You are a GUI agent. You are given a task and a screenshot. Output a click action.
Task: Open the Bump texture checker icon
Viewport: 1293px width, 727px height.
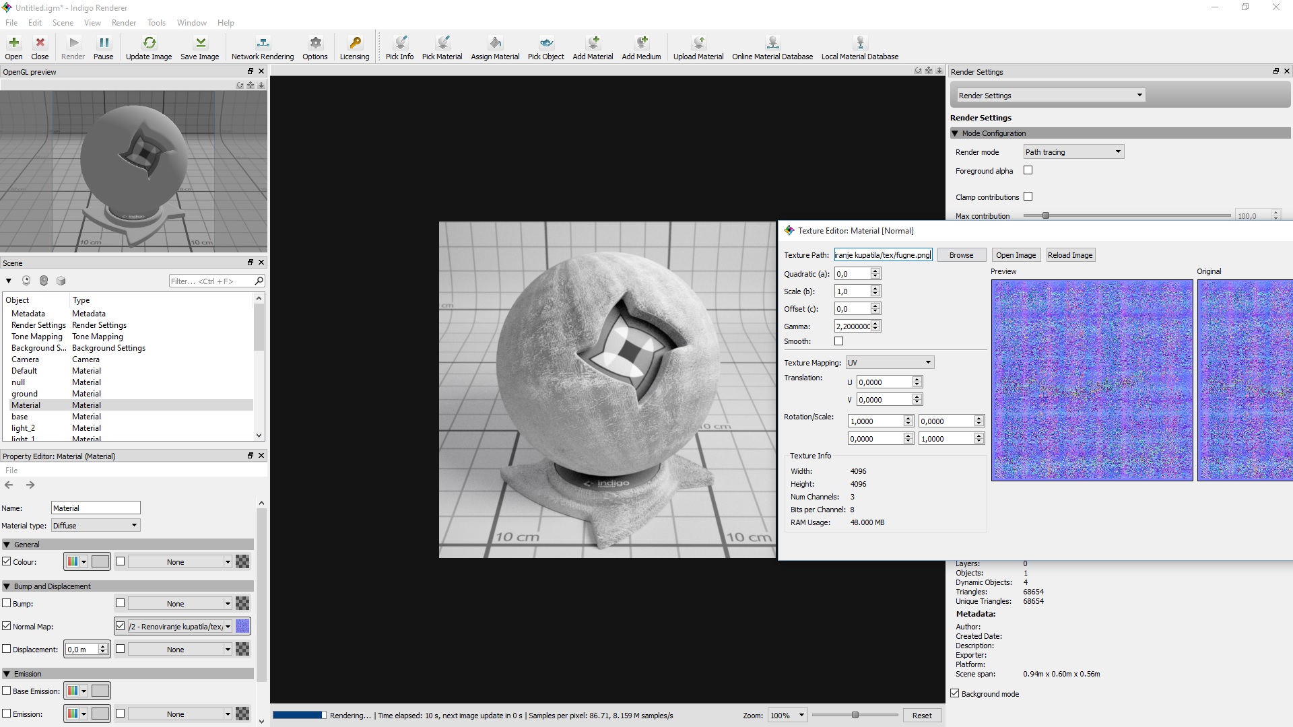242,603
